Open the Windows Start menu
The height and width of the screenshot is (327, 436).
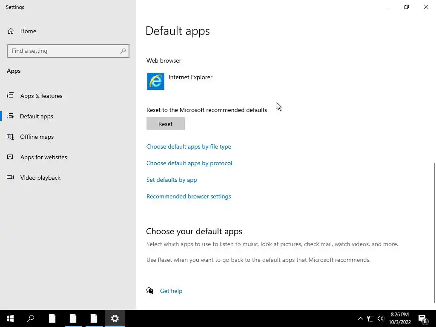tap(10, 318)
